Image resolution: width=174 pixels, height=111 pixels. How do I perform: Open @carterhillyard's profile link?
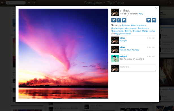point(118,28)
